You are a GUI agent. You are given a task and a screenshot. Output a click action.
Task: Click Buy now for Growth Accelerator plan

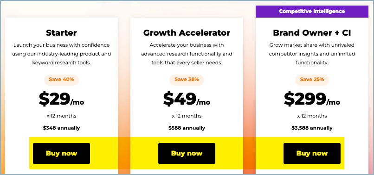coord(187,153)
